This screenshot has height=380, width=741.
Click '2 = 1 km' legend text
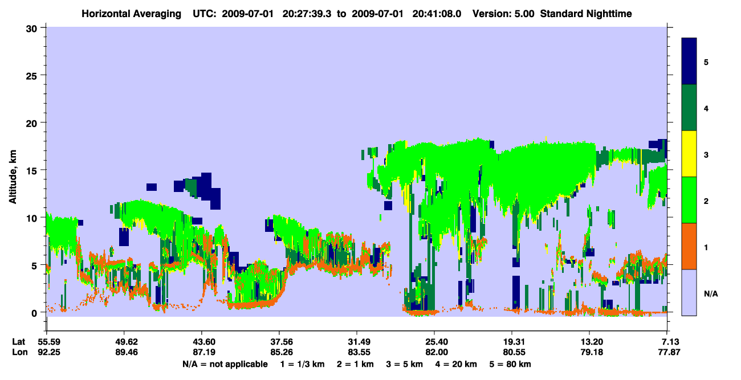(355, 363)
